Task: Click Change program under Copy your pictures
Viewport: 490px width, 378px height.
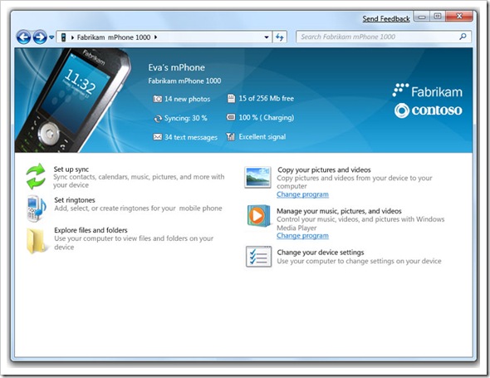Action: (x=302, y=194)
